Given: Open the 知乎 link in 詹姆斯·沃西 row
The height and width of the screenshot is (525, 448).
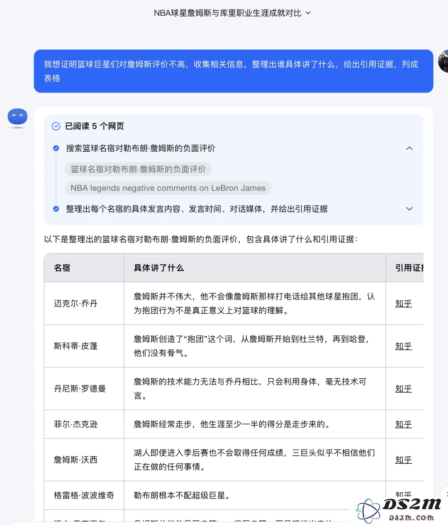Looking at the screenshot, I should pyautogui.click(x=404, y=460).
